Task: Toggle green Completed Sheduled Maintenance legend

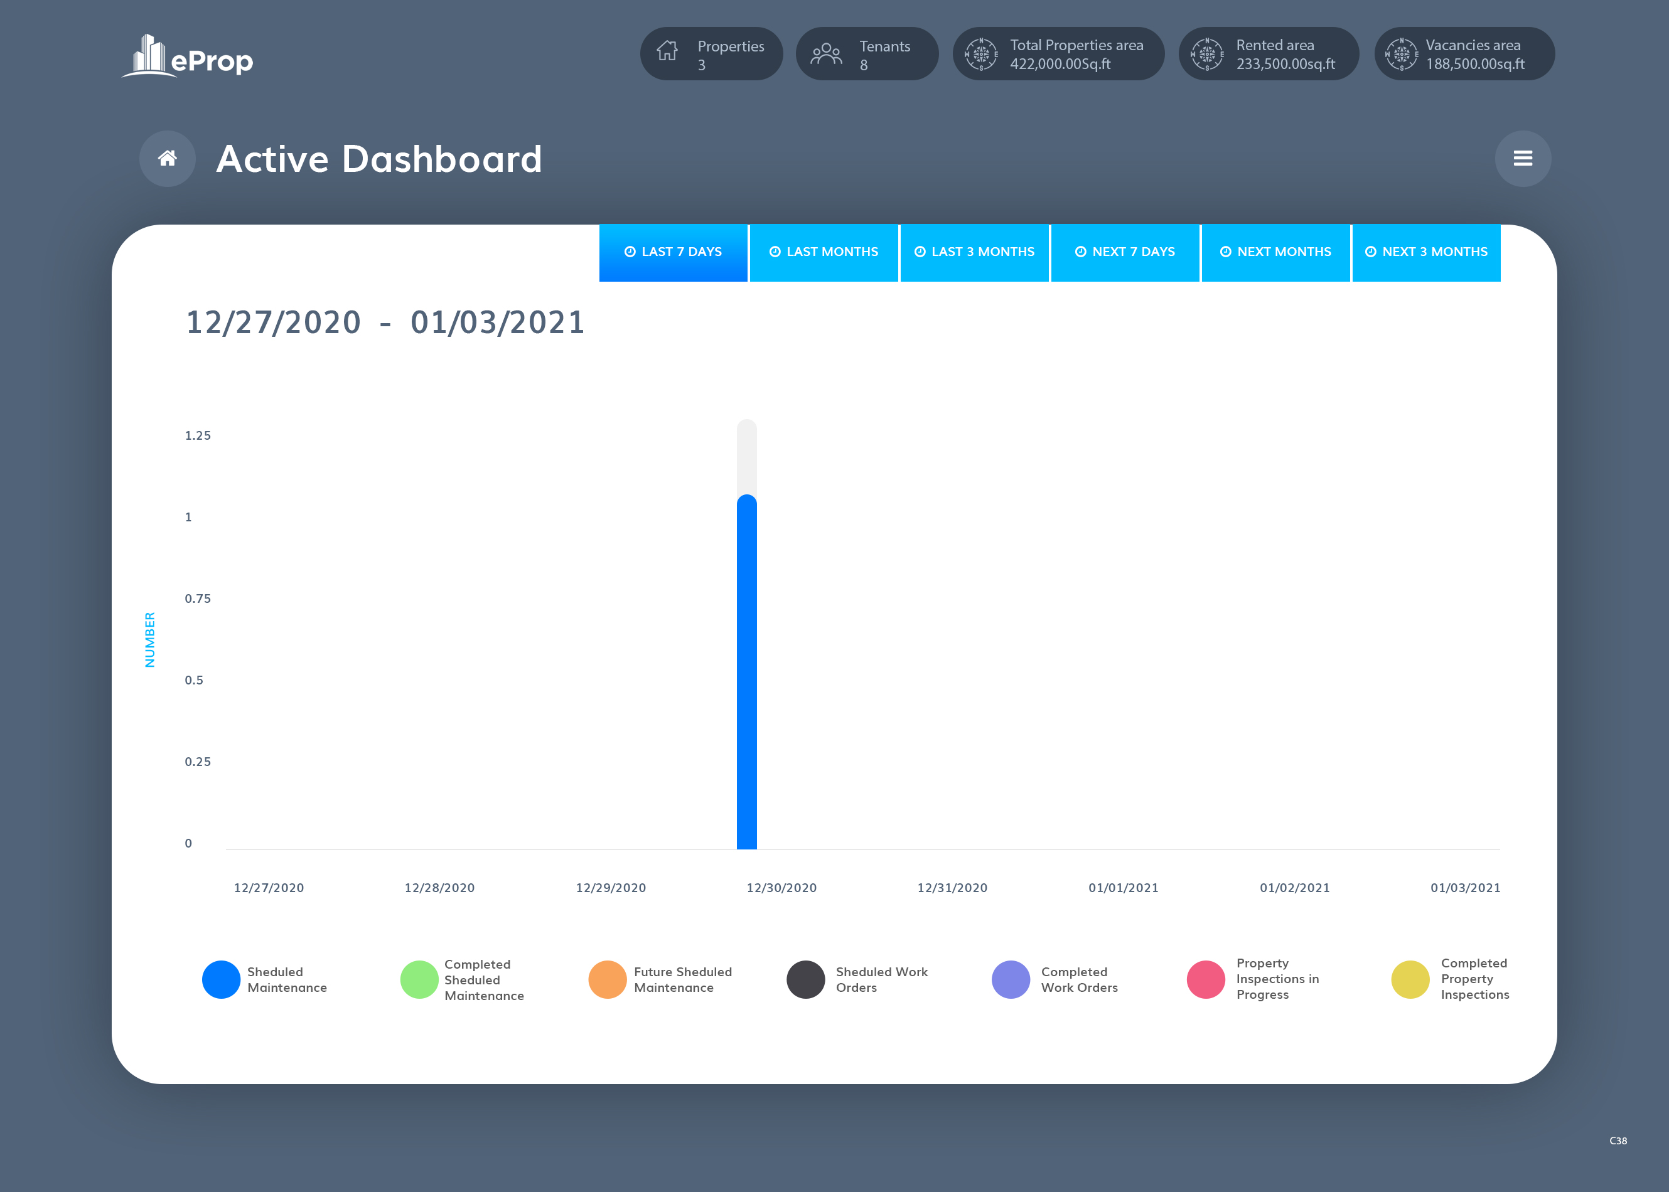Action: 419,979
